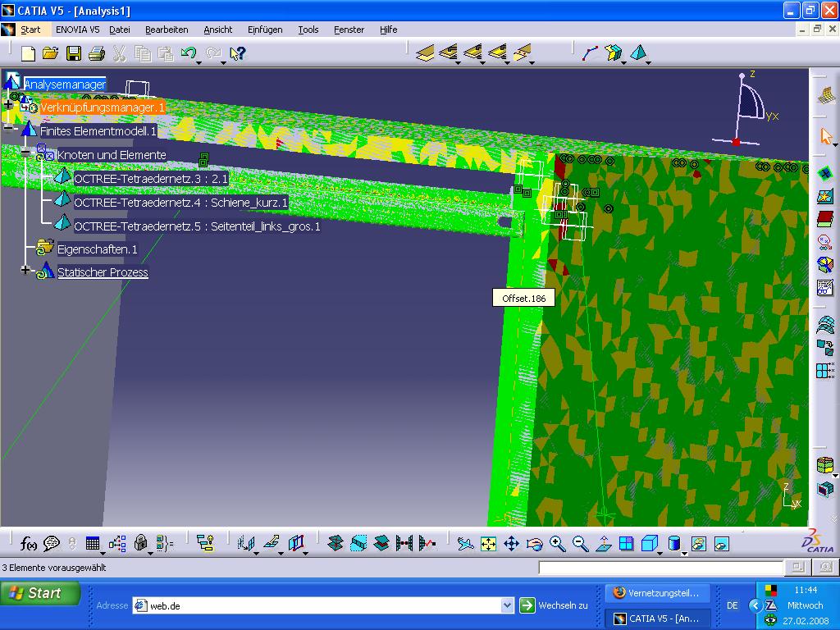Image resolution: width=840 pixels, height=630 pixels.
Task: Click the Normal View icon
Action: [x=604, y=544]
